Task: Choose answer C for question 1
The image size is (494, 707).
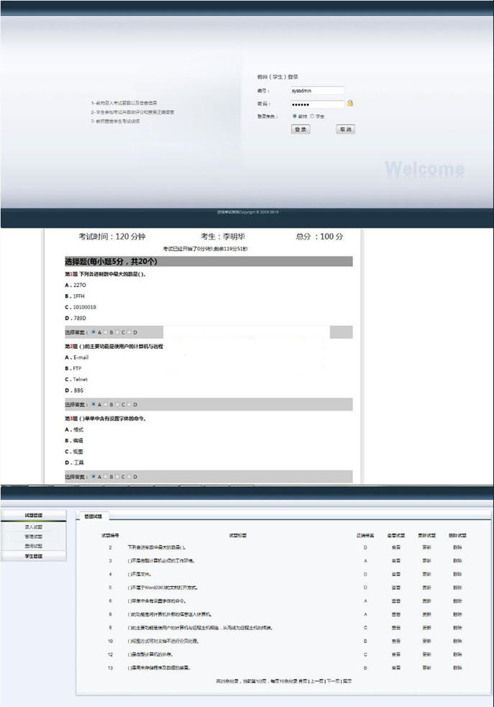Action: (116, 332)
